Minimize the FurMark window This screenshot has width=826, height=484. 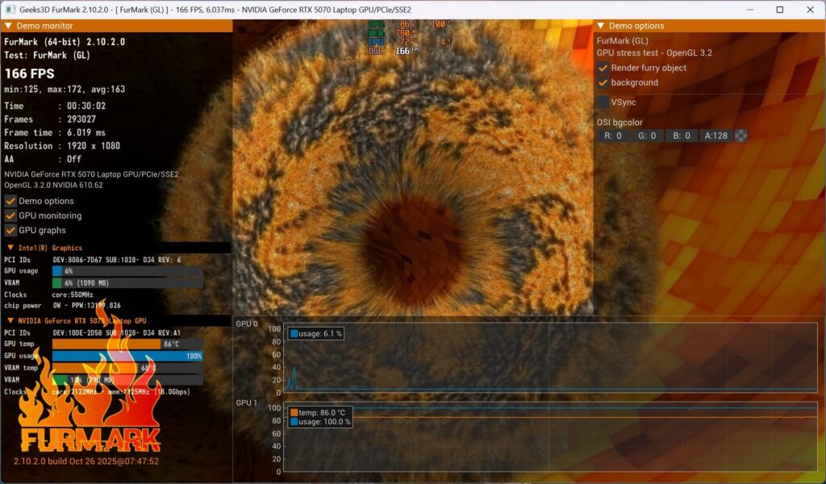[x=751, y=10]
